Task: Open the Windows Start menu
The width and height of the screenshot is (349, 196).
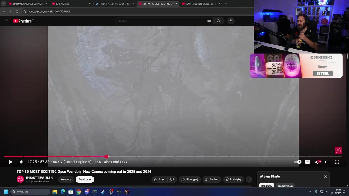Action: (x=6, y=192)
